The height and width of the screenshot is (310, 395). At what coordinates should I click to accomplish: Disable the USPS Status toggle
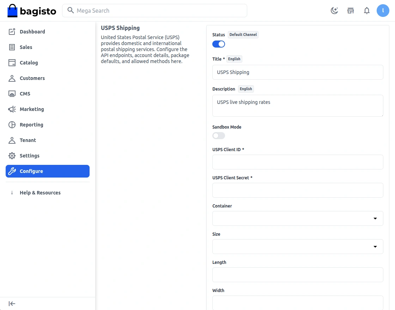click(218, 44)
